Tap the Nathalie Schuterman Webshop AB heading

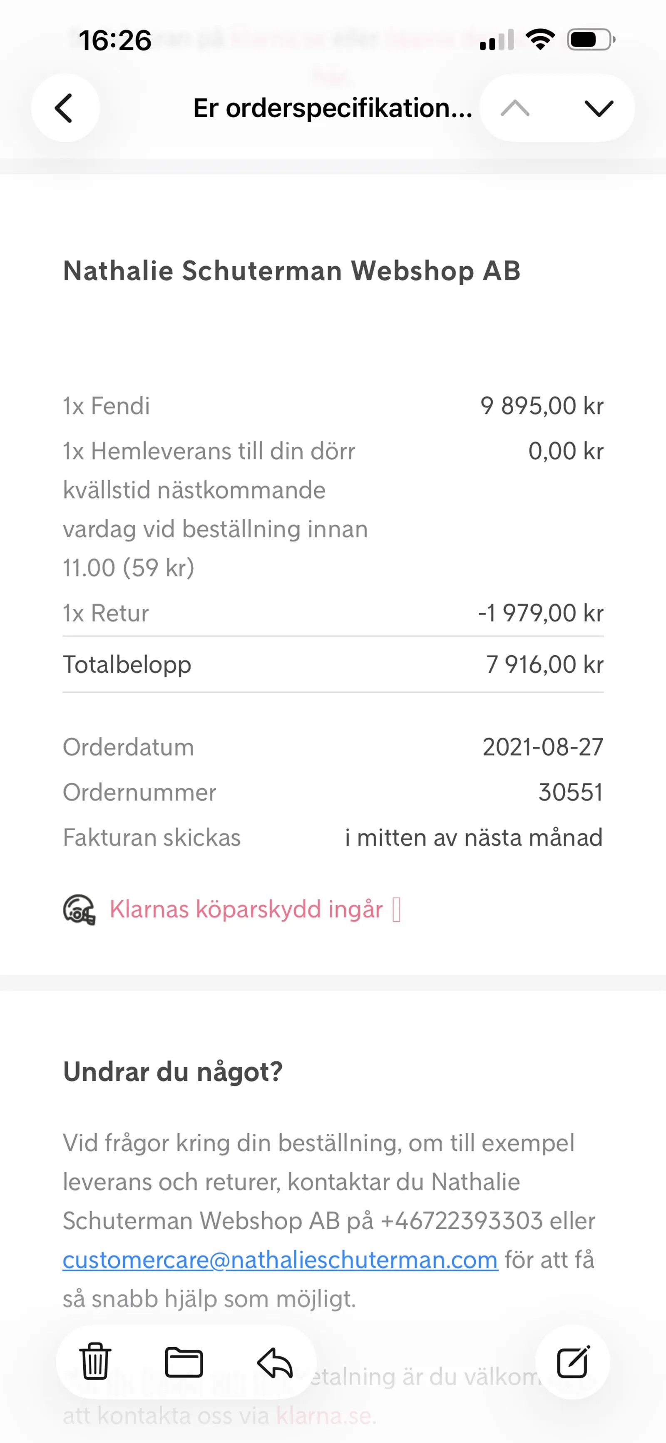[x=292, y=271]
